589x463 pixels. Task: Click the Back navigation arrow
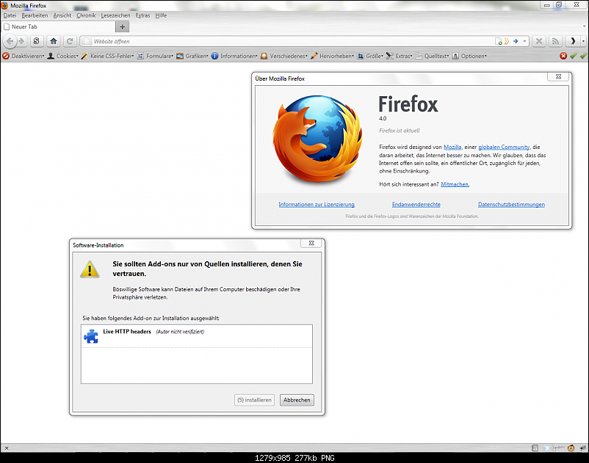tap(10, 41)
